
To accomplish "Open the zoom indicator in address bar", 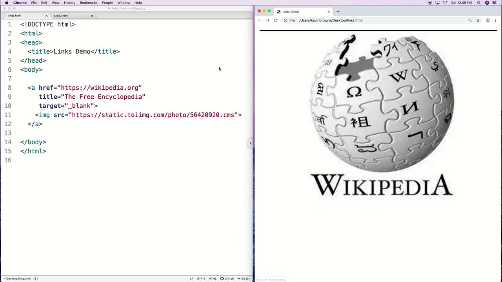I will [x=470, y=20].
